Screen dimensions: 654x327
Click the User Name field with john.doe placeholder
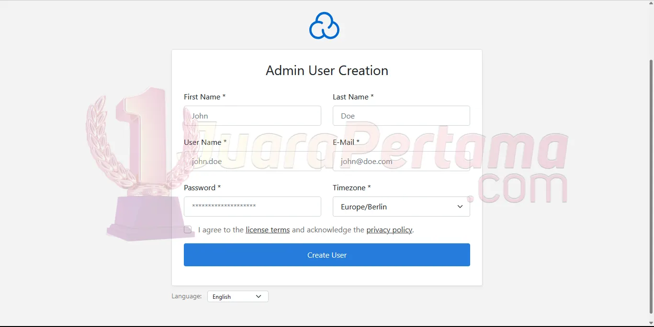point(252,161)
